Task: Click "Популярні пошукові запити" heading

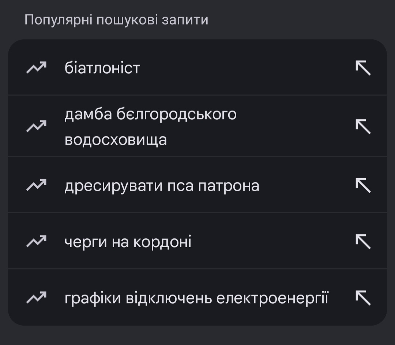Action: tap(116, 20)
